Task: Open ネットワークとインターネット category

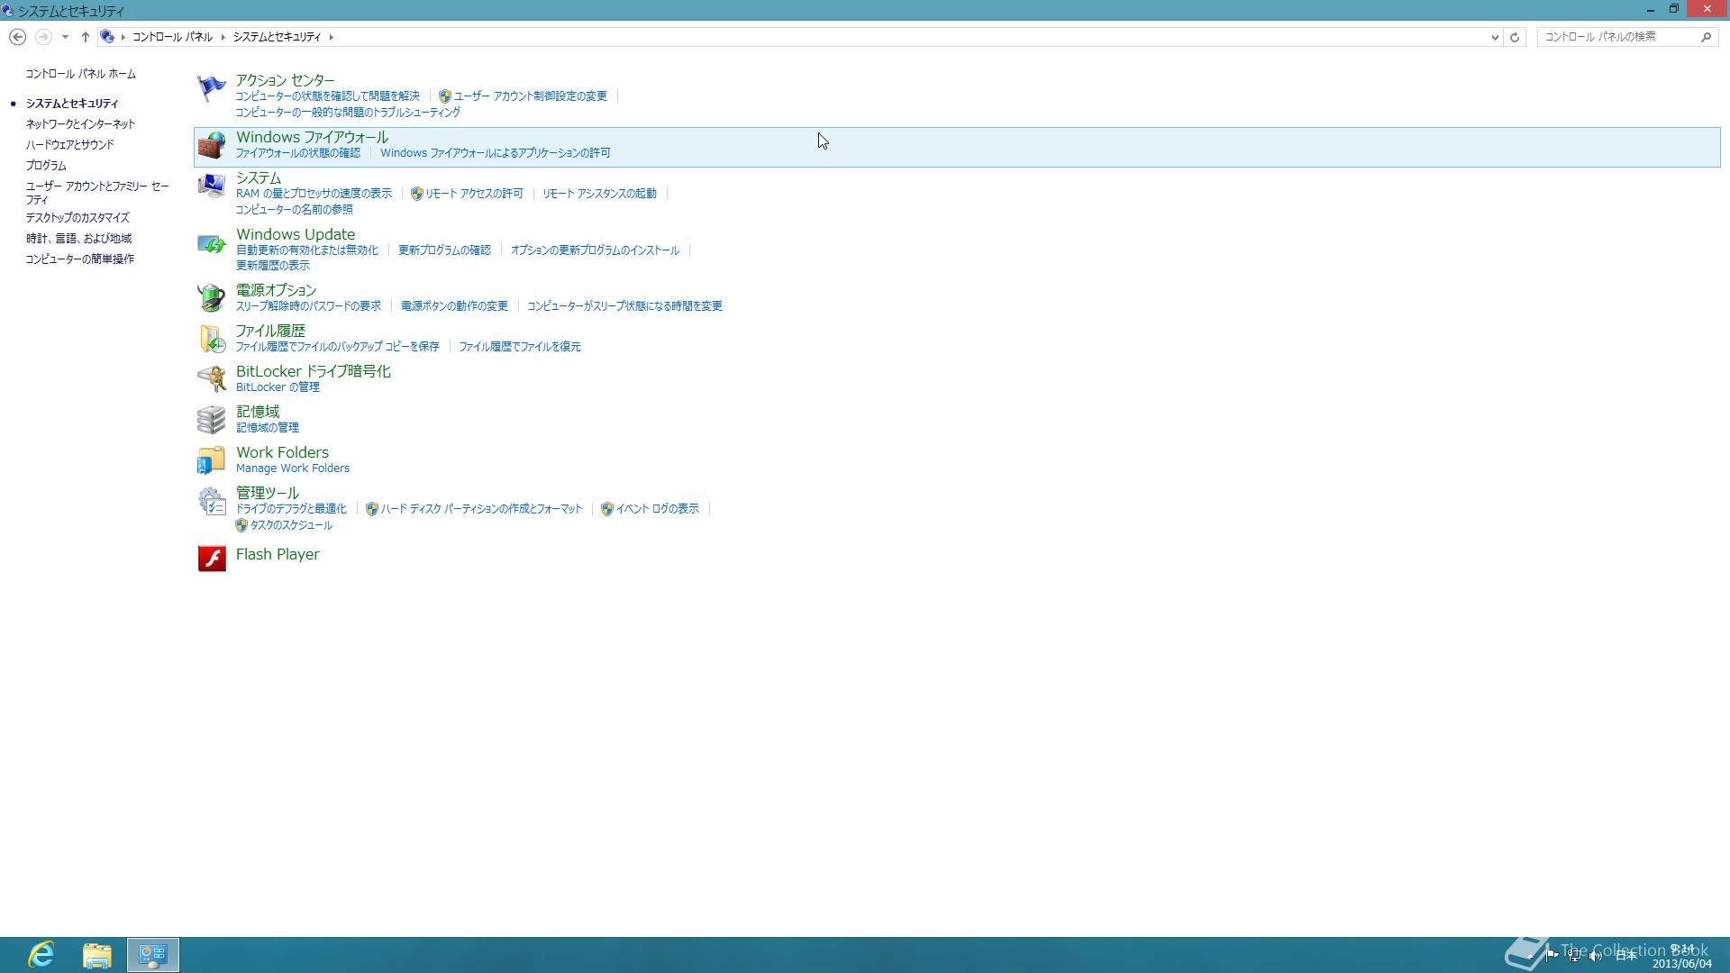Action: pos(80,124)
